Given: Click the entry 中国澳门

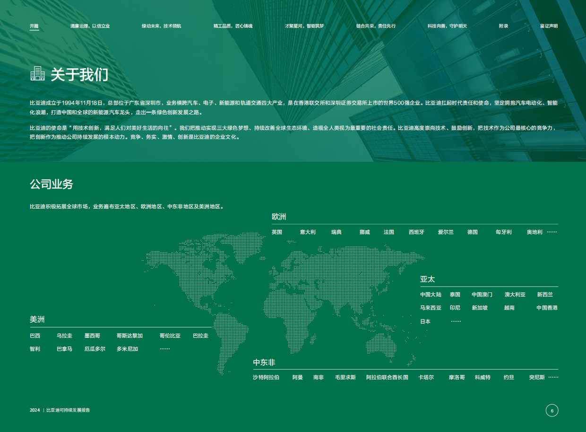Looking at the screenshot, I should (x=482, y=294).
